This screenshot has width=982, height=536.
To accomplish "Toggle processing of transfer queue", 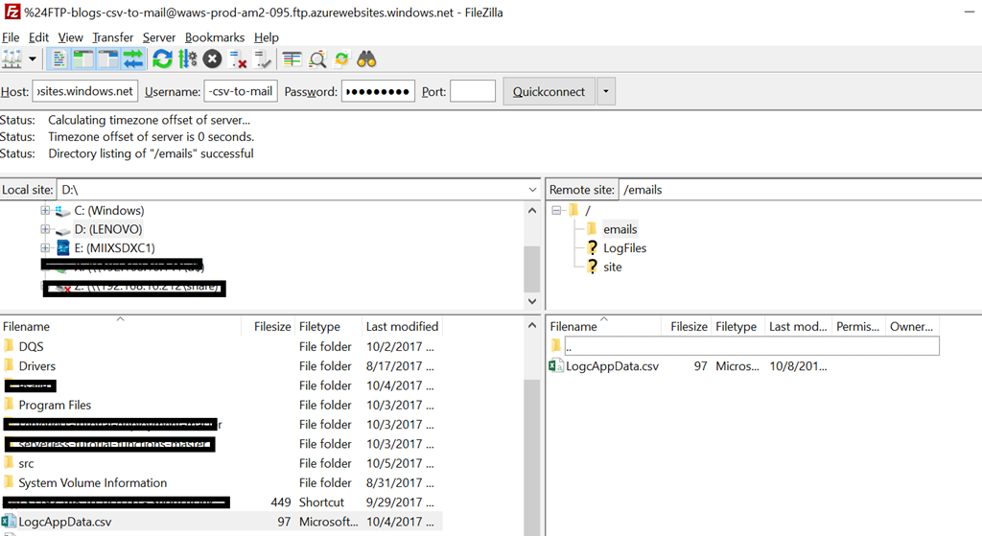I will click(x=187, y=59).
